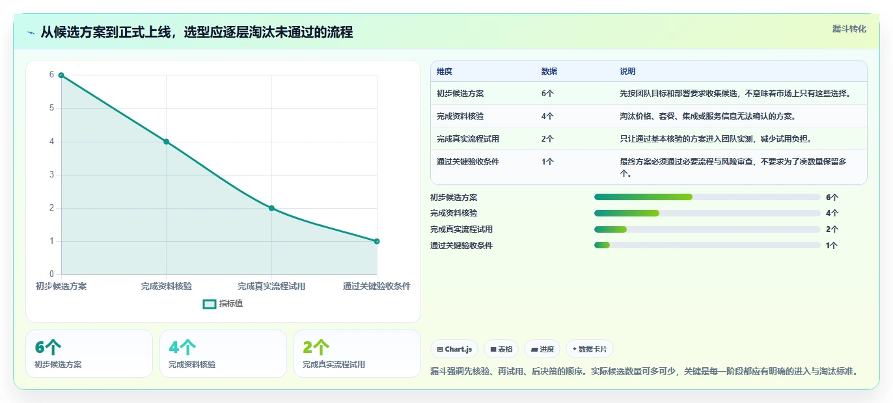Viewport: 893px width, 403px height.
Task: Toggle the 指标值 legend label
Action: [x=231, y=304]
